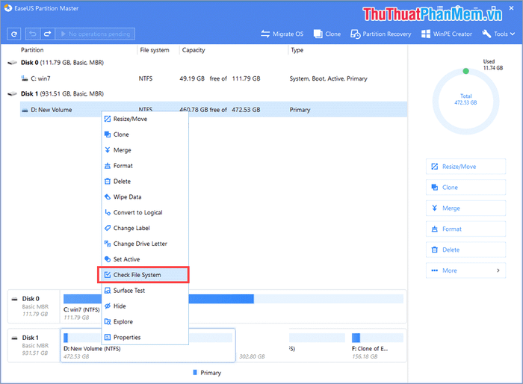The height and width of the screenshot is (384, 523).
Task: Select D: New Volume partition row
Action: (214, 109)
